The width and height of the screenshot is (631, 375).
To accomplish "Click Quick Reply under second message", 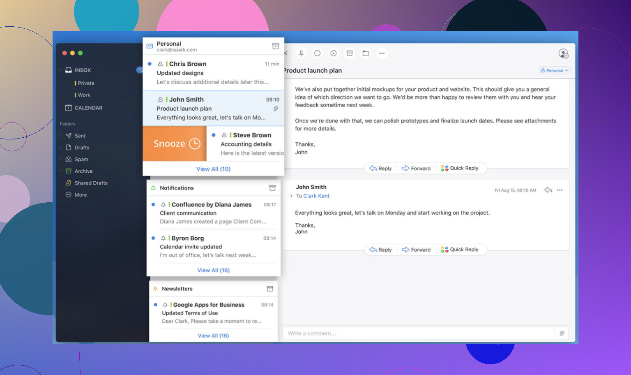I will click(460, 250).
